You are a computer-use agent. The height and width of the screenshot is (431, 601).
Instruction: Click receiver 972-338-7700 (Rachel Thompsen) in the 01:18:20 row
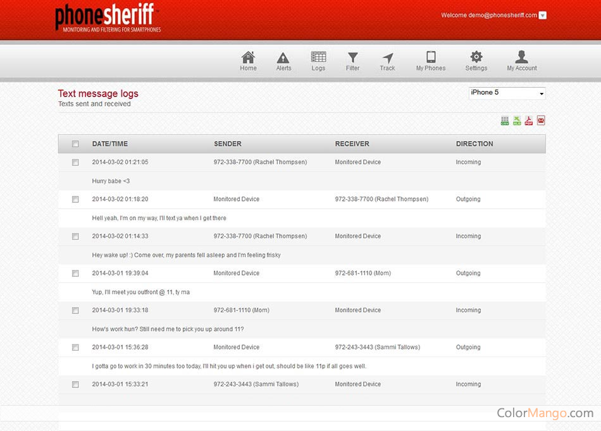[x=381, y=200]
